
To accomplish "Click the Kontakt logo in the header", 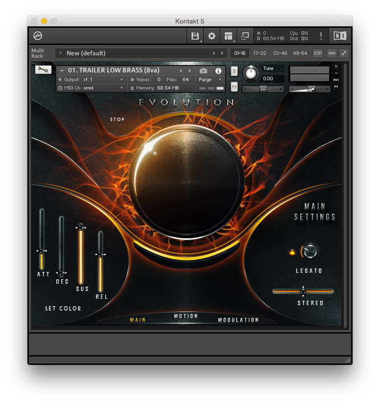I will click(38, 36).
